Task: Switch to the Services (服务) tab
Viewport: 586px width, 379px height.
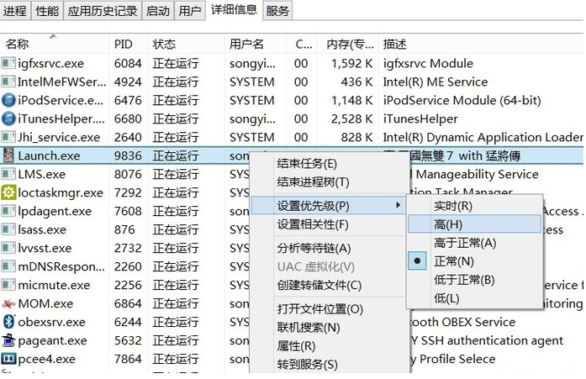Action: click(x=277, y=11)
